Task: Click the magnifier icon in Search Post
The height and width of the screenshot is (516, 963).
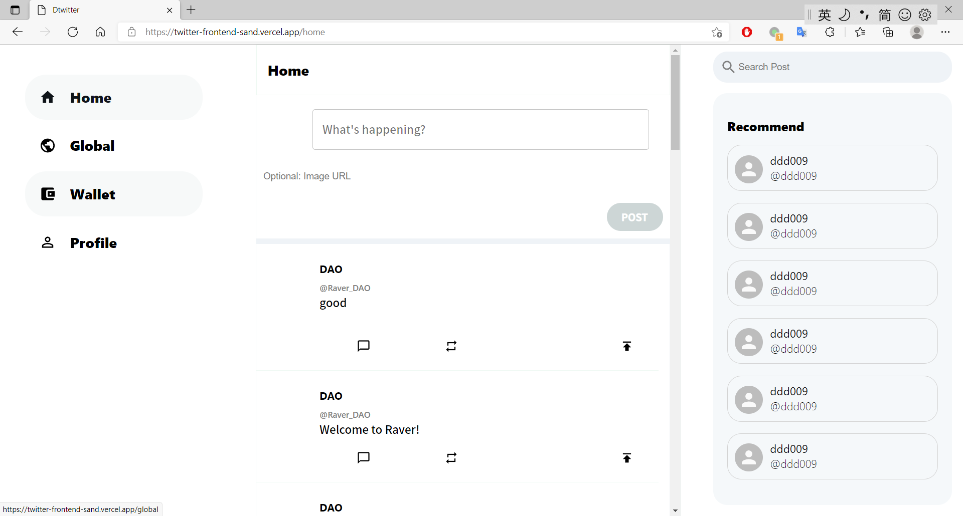Action: 728,67
